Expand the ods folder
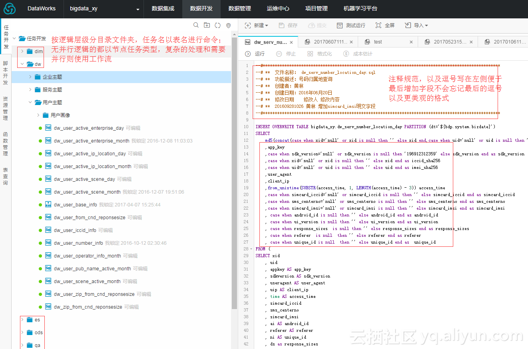The width and height of the screenshot is (528, 349). pos(22,332)
